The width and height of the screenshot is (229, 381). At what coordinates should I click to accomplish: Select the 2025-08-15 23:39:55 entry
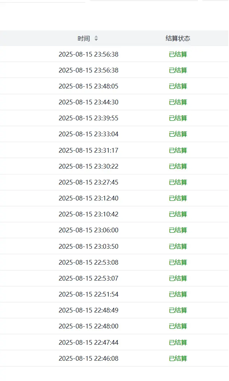[x=88, y=118]
